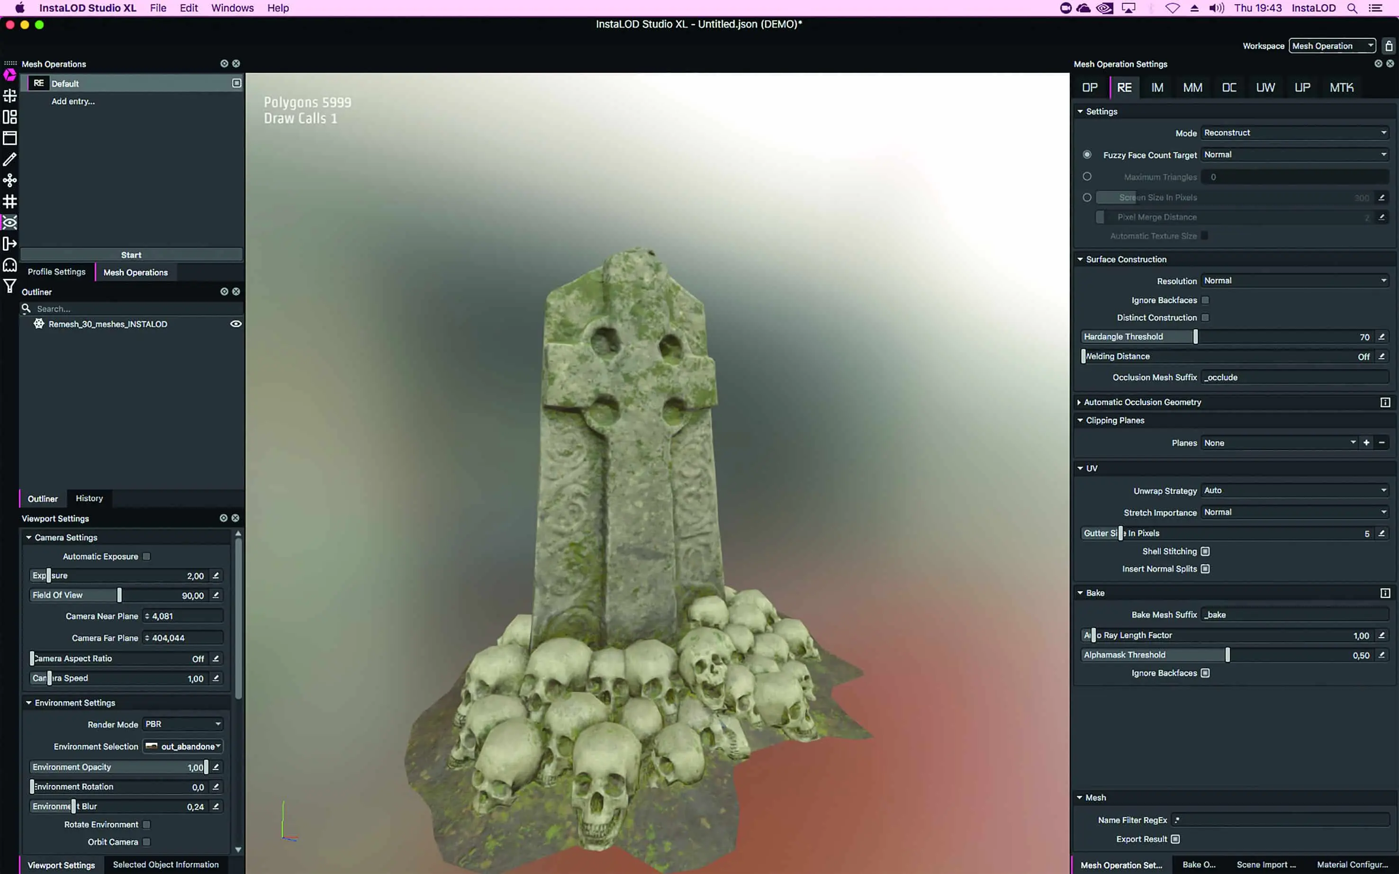The image size is (1399, 874).
Task: Toggle Shell Stitching checkbox
Action: [x=1205, y=551]
